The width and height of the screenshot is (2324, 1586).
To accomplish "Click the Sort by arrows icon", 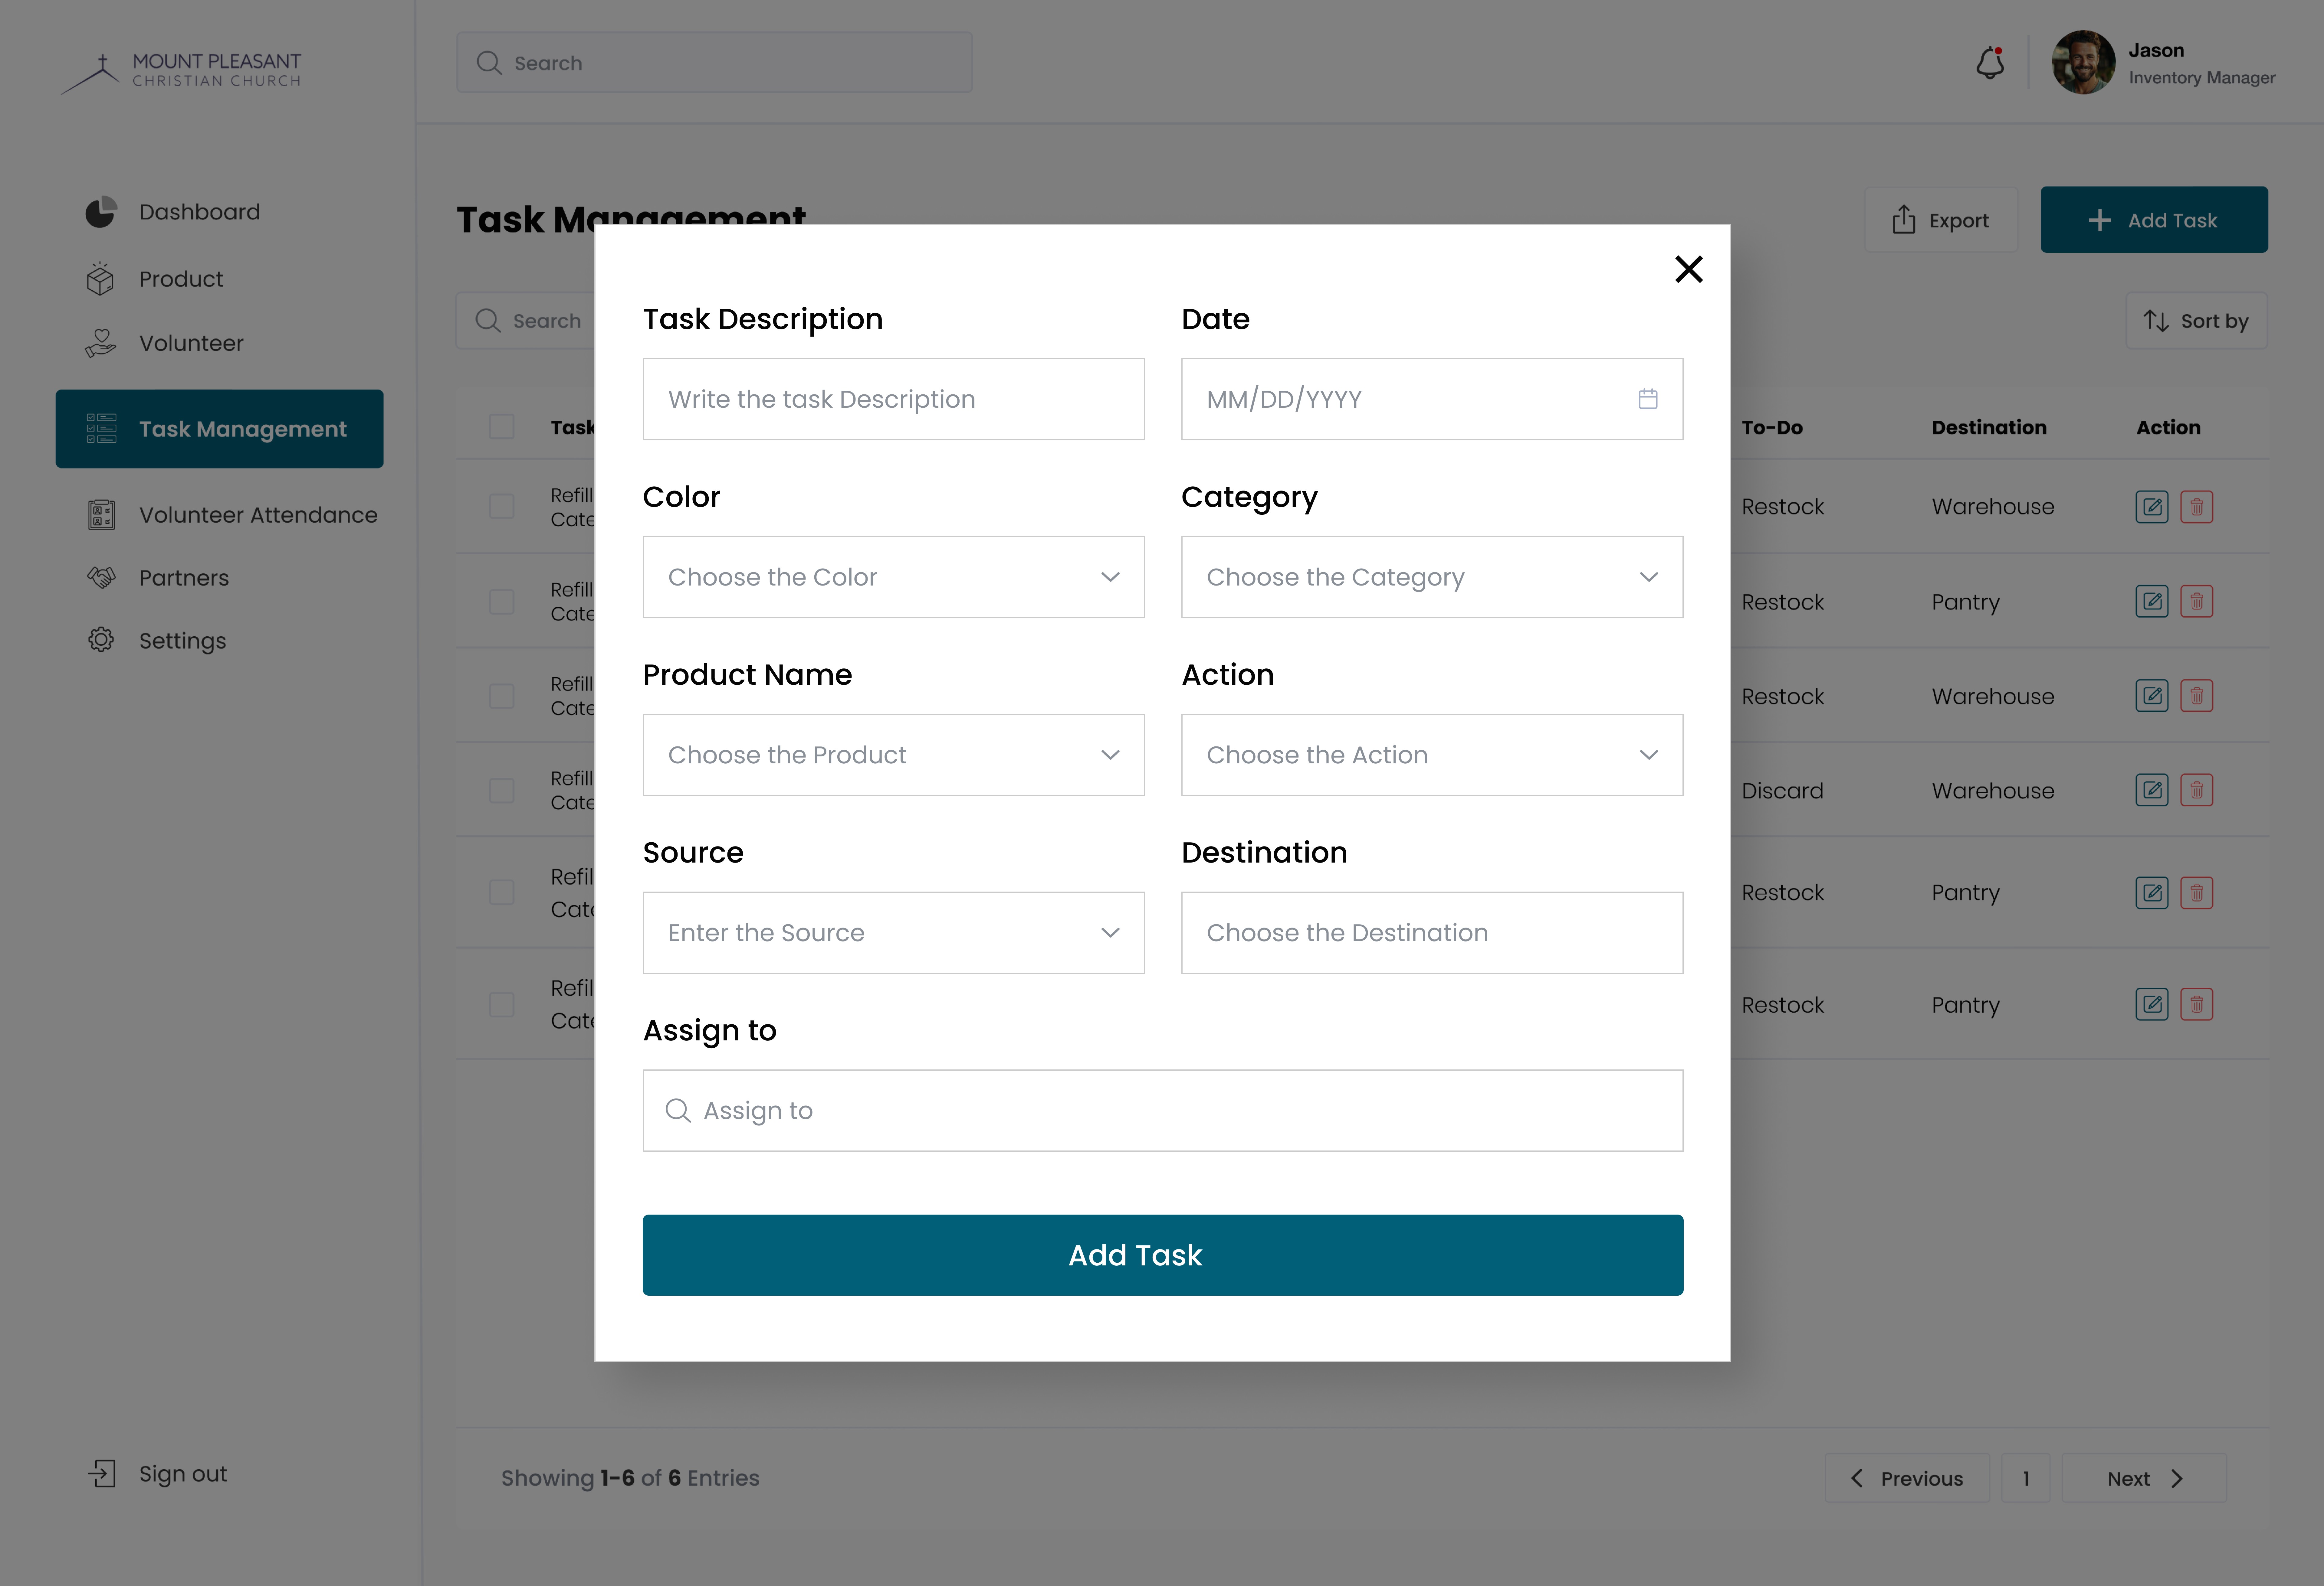I will (2156, 321).
